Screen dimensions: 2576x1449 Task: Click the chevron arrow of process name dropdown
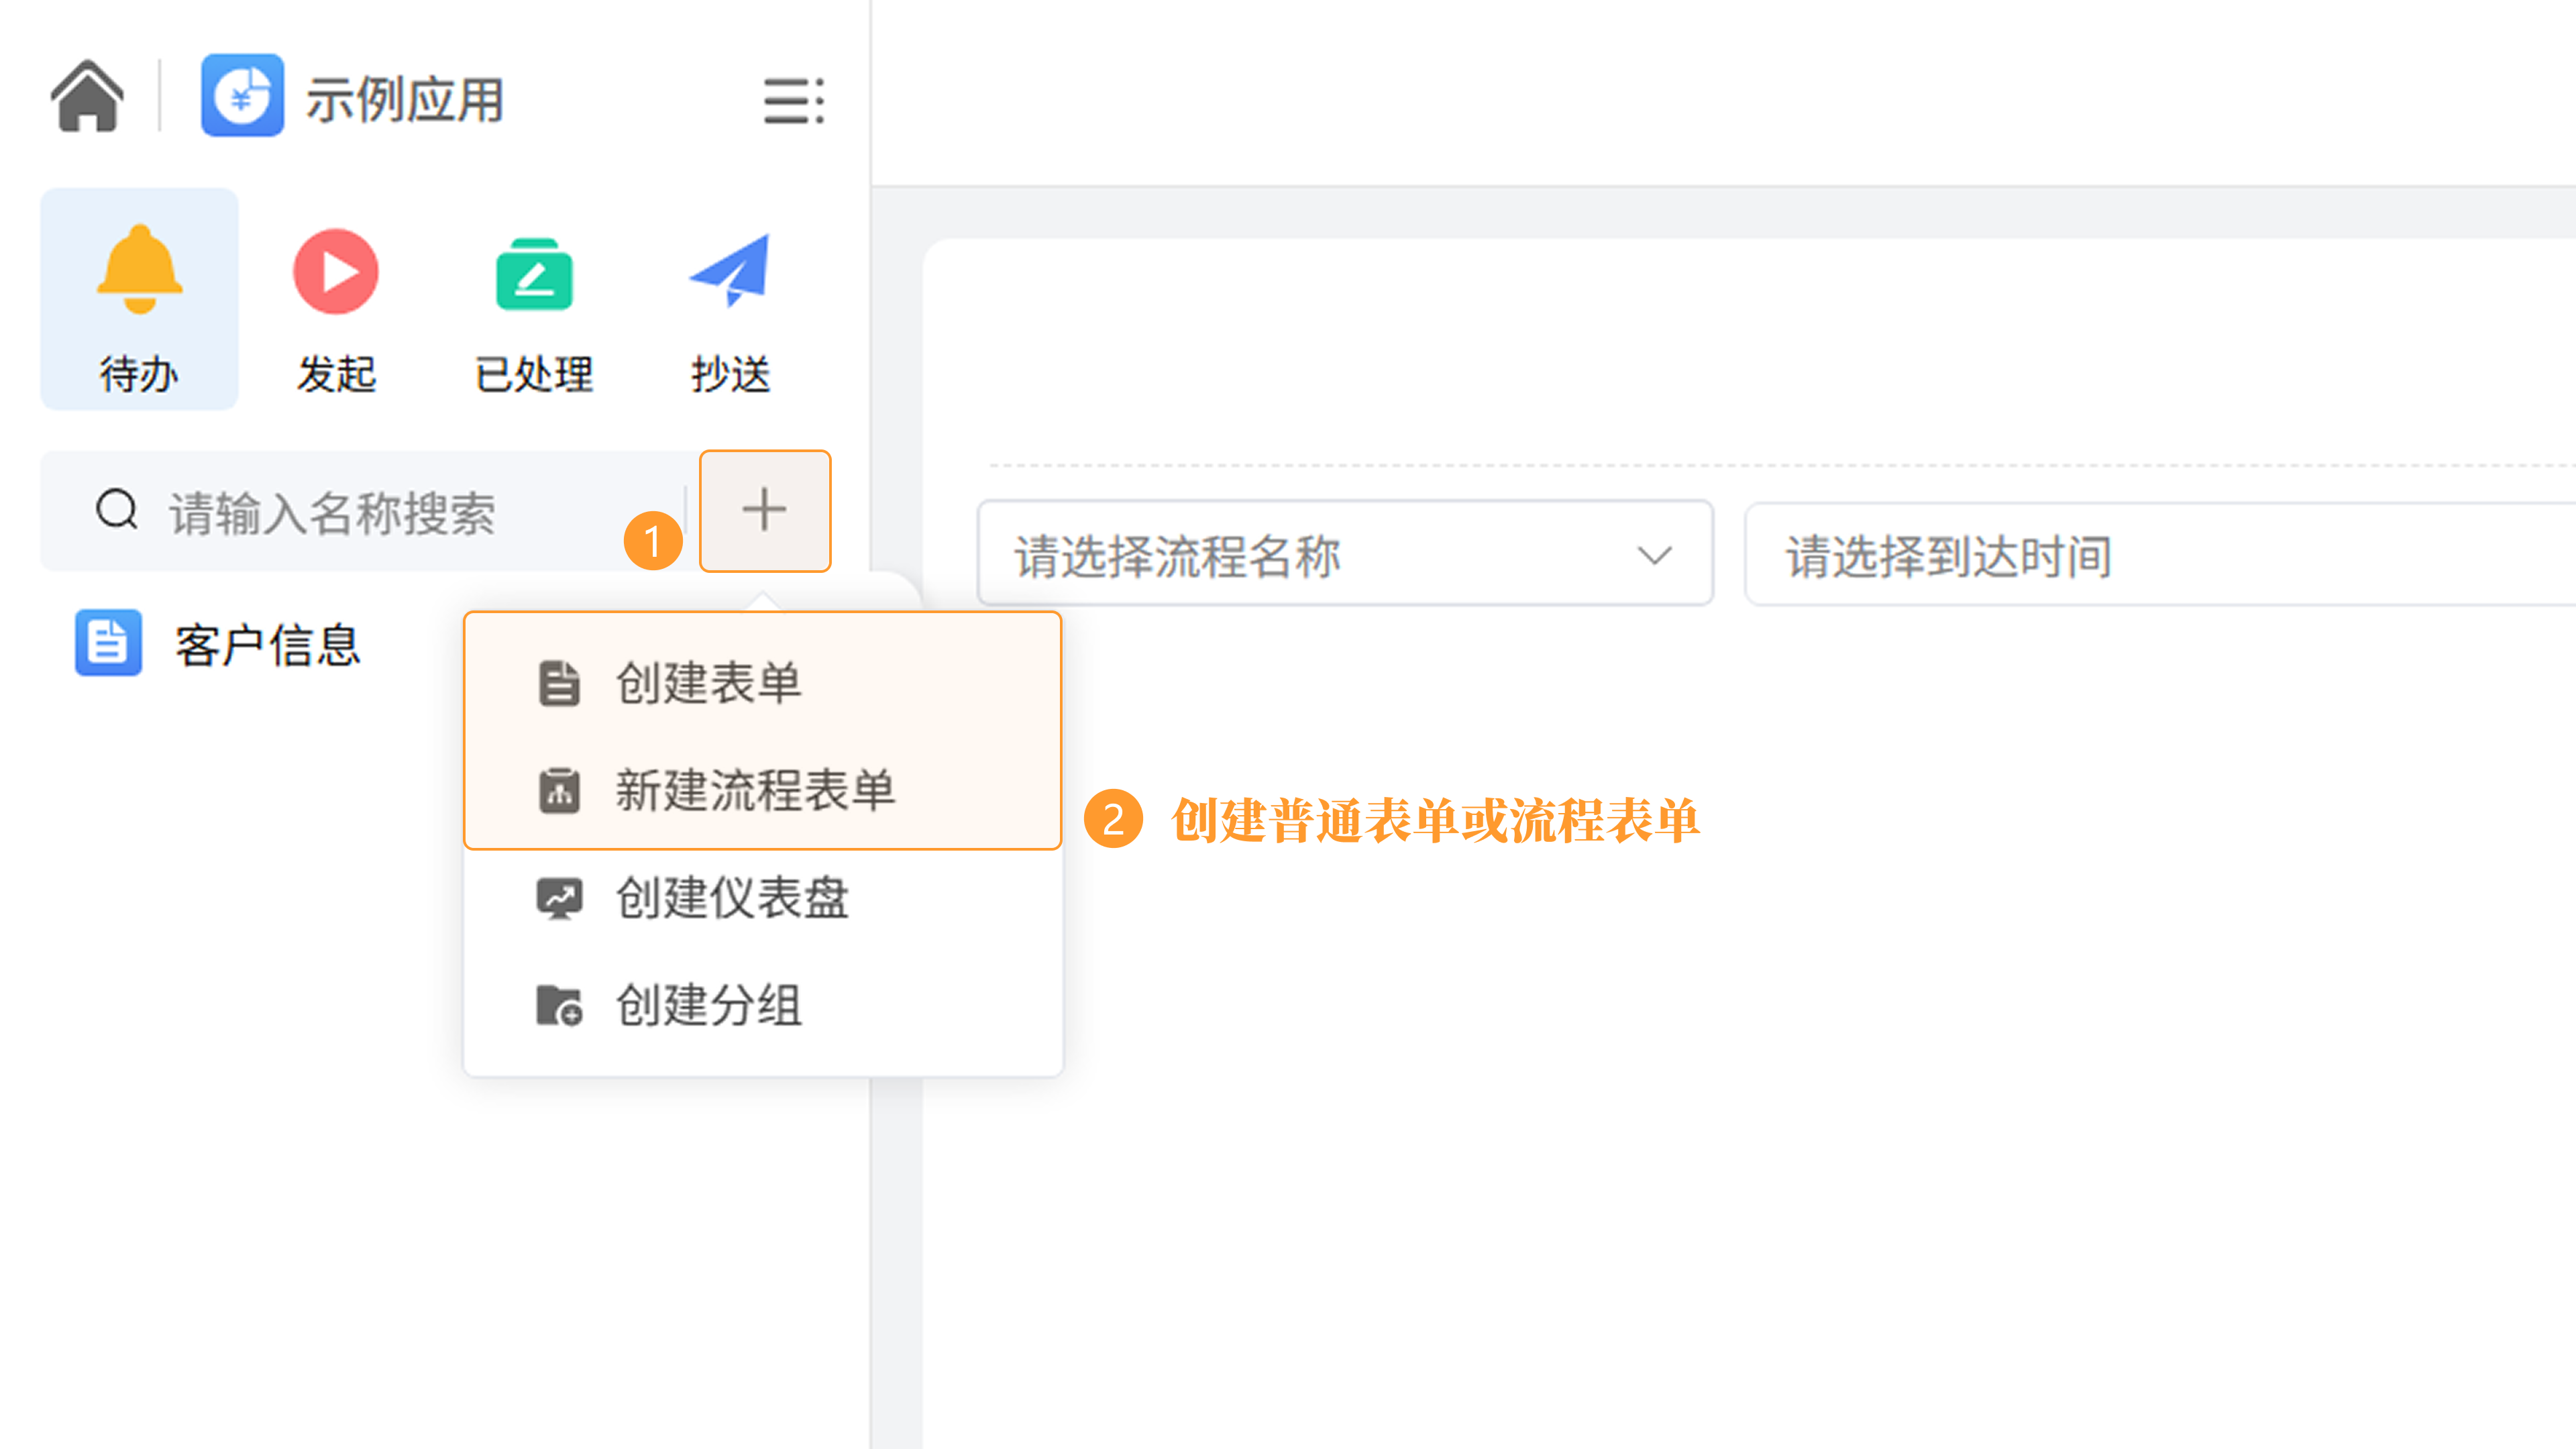tap(1654, 555)
